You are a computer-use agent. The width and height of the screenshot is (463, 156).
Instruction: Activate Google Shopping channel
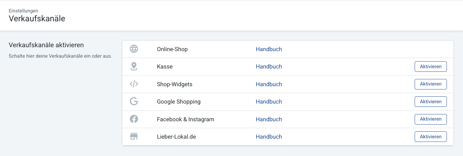pos(431,102)
